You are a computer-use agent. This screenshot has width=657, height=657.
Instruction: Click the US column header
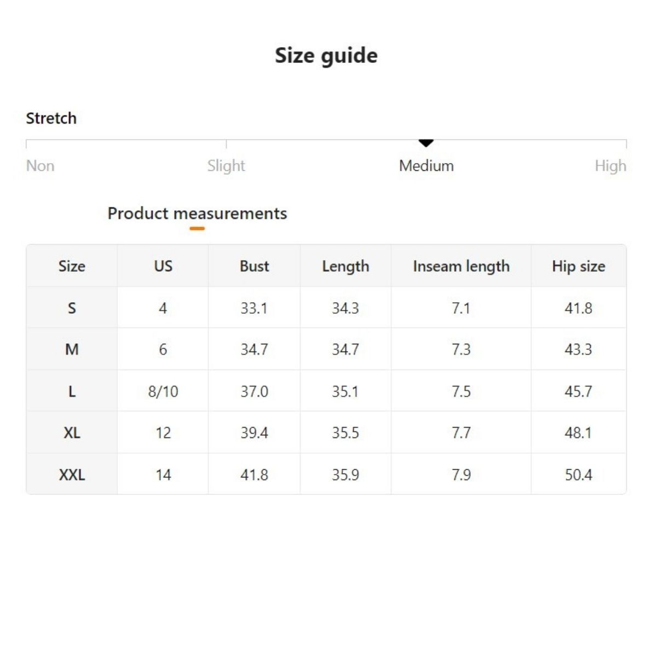[x=163, y=266]
